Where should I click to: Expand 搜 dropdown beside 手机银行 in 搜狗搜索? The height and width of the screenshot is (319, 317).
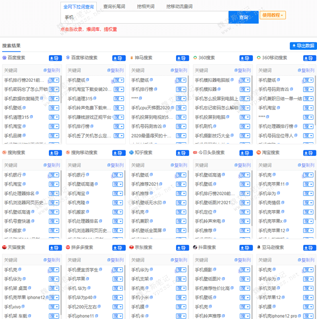(54, 175)
